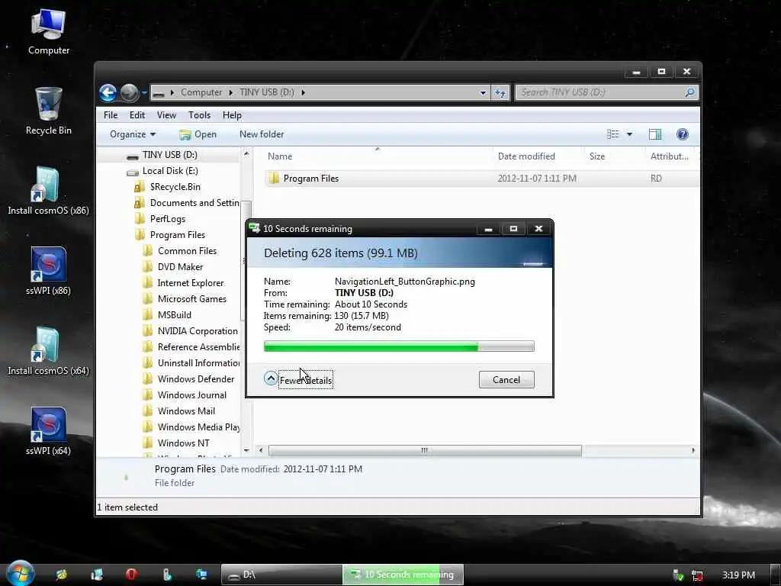Go back with Explorer Back arrow
The image size is (781, 586).
[108, 92]
